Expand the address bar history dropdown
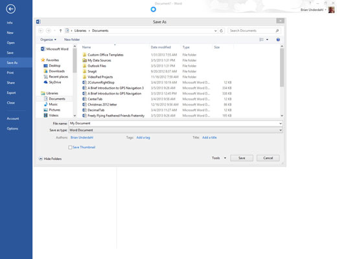Viewport: 337px width, 259px height. pos(215,30)
